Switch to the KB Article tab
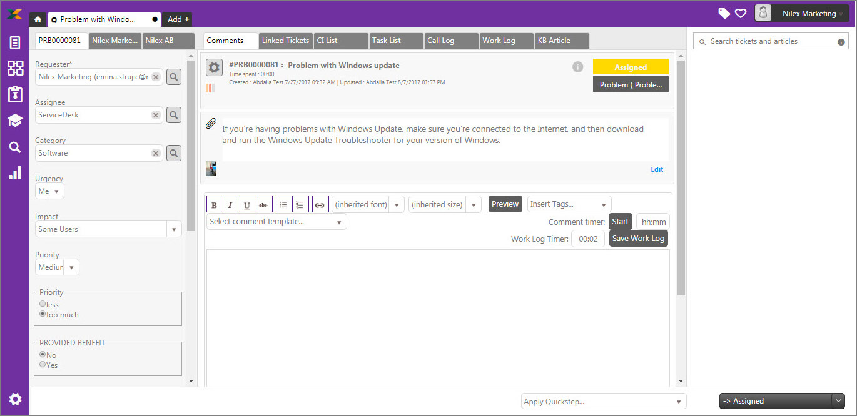This screenshot has width=857, height=416. tap(561, 41)
